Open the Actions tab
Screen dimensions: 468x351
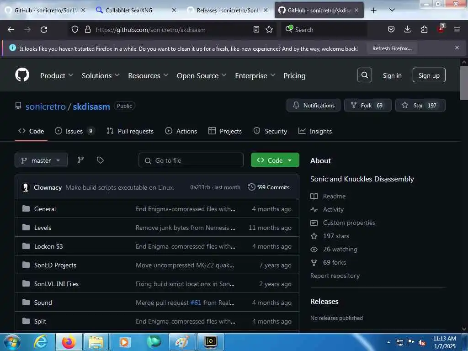pos(181,131)
